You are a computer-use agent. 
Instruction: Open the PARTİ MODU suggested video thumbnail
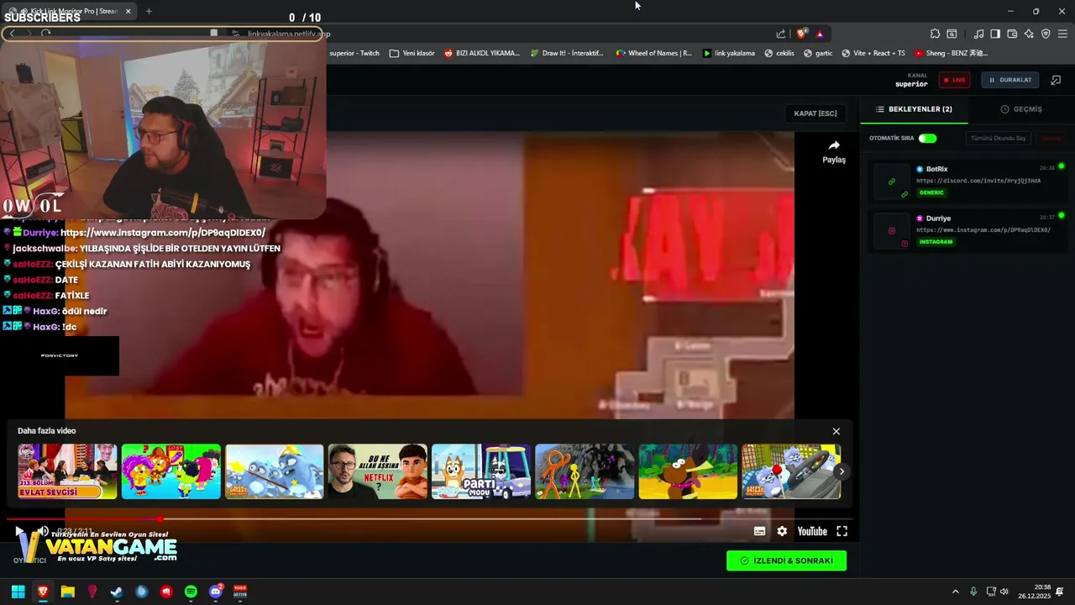point(481,471)
